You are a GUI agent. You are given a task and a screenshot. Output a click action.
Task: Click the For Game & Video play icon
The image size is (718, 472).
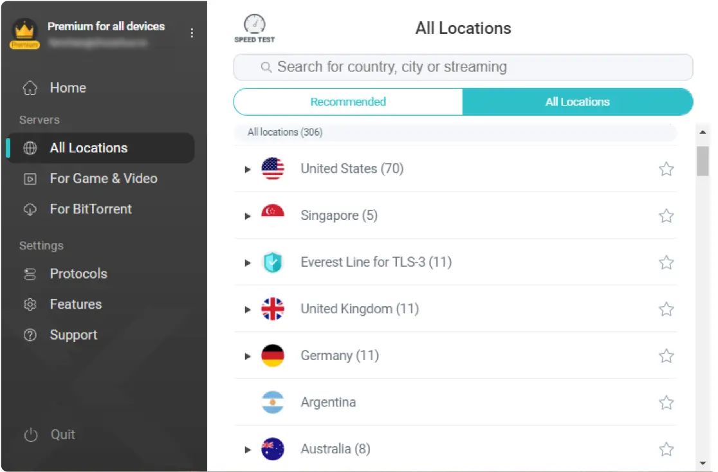point(30,179)
